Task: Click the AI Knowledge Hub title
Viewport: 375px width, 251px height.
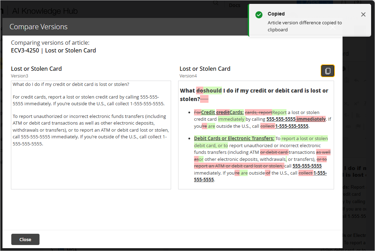Action: click(x=45, y=11)
